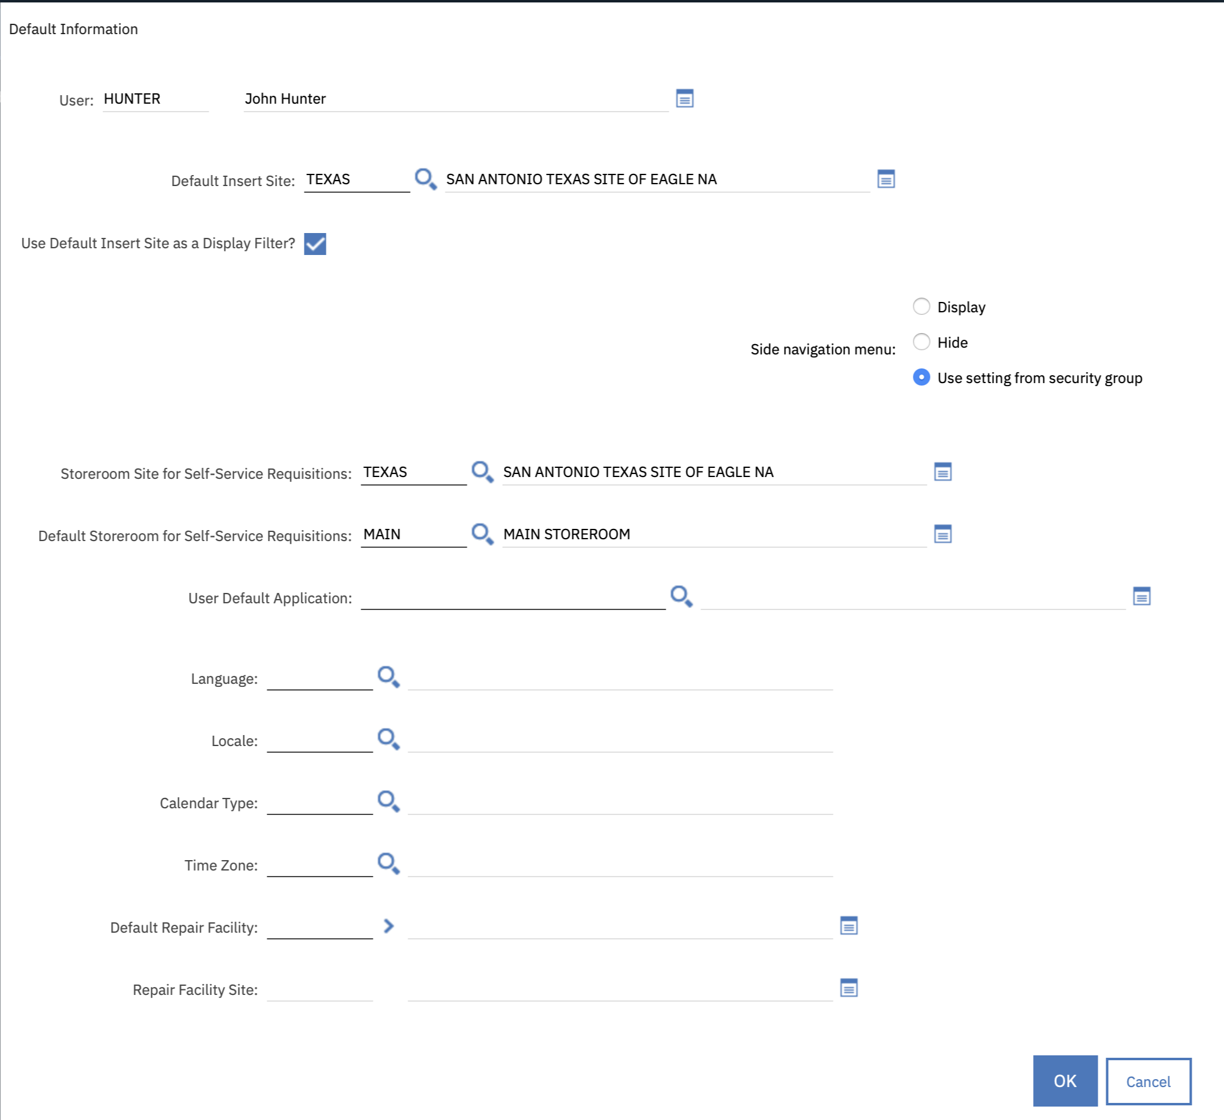Screen dimensions: 1224x1120
Task: Open the Detail Menu for User Default Application
Action: pyautogui.click(x=1141, y=597)
